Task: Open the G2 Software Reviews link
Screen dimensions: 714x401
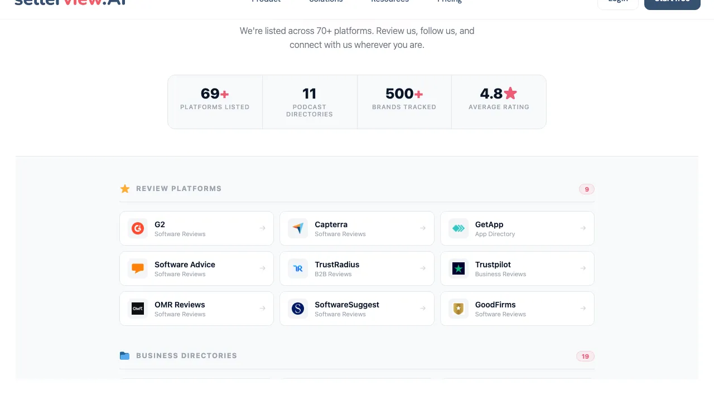Action: coord(196,228)
